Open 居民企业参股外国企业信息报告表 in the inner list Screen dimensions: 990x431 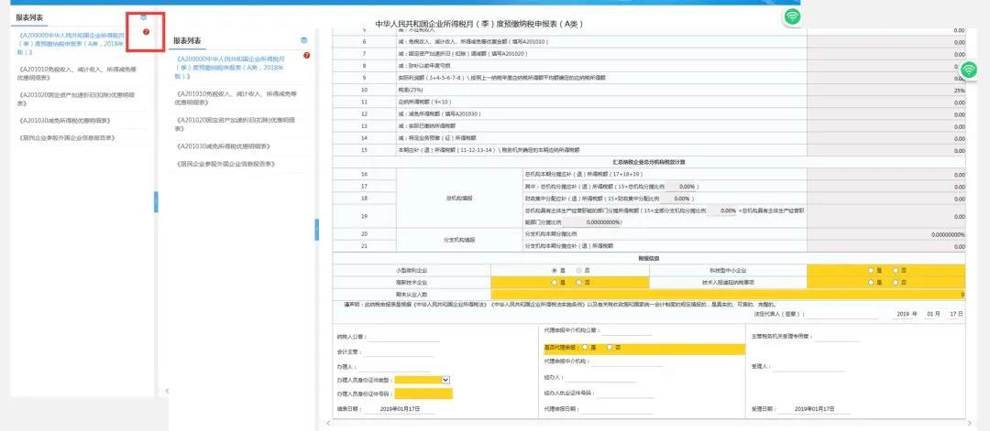(225, 164)
